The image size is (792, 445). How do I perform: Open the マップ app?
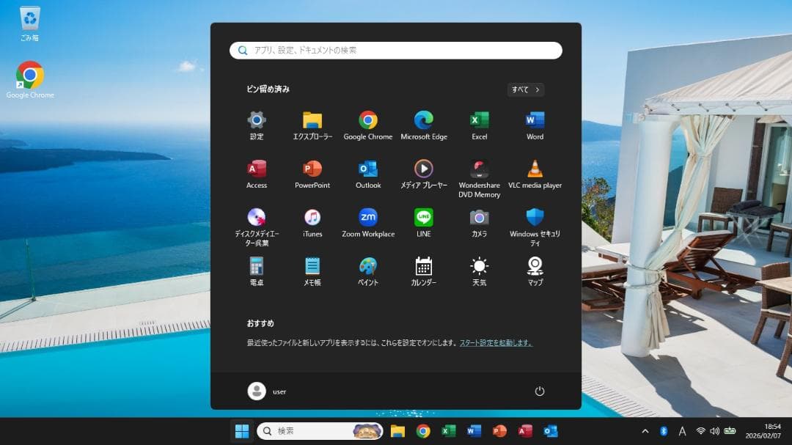pyautogui.click(x=535, y=266)
